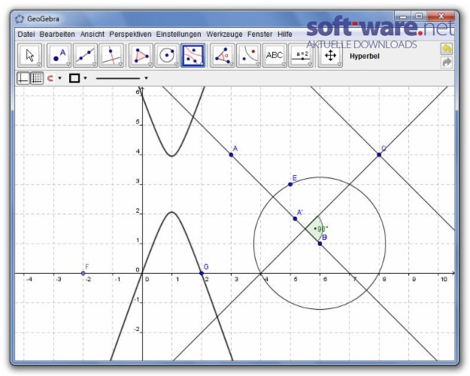Expand the Polygon tool submenu triangle
The image size is (470, 376).
(150, 65)
